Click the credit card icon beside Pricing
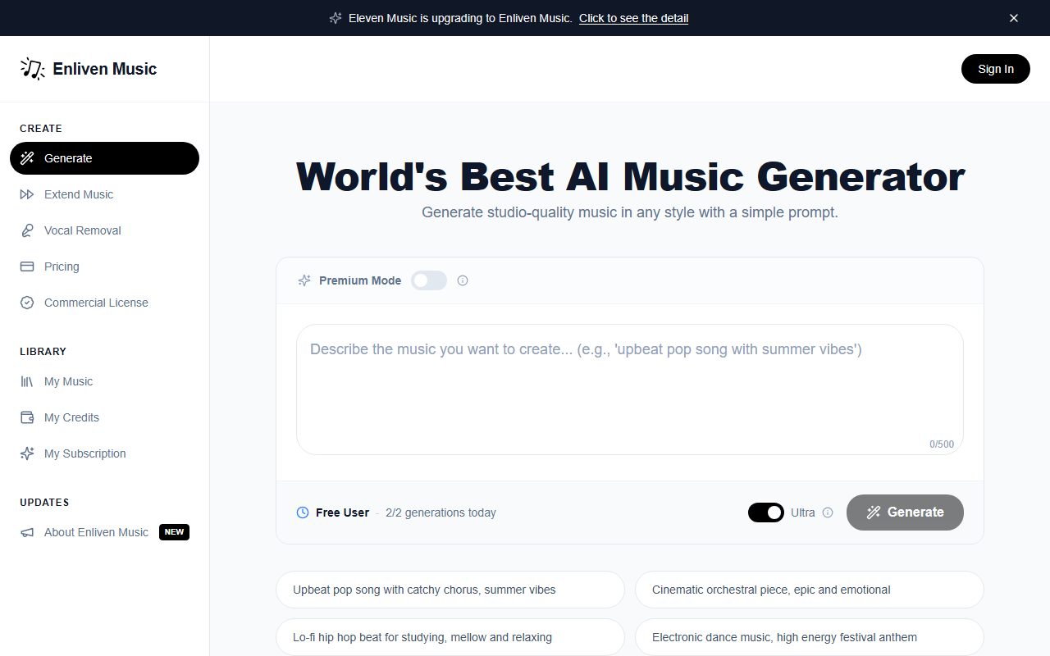Image resolution: width=1050 pixels, height=656 pixels. pyautogui.click(x=27, y=266)
